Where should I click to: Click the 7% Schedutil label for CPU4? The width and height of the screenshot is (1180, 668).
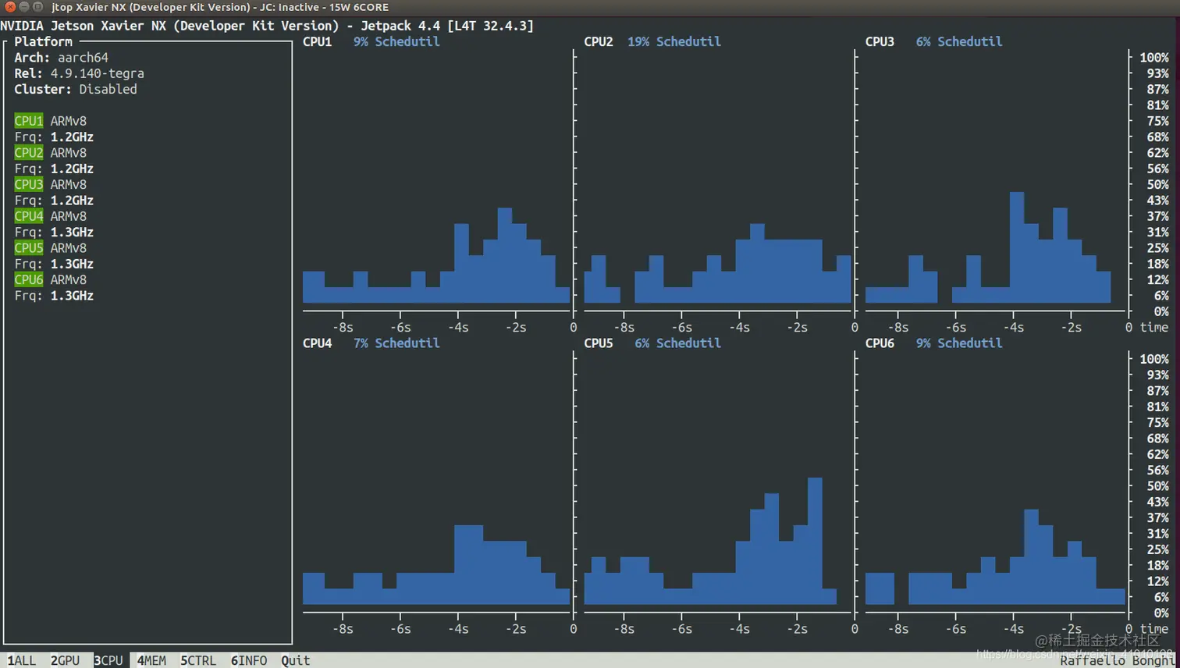pyautogui.click(x=396, y=343)
